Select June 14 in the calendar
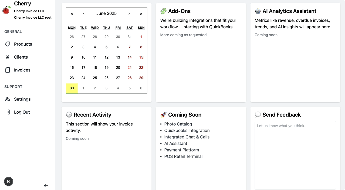The width and height of the screenshot is (345, 190). (x=130, y=57)
